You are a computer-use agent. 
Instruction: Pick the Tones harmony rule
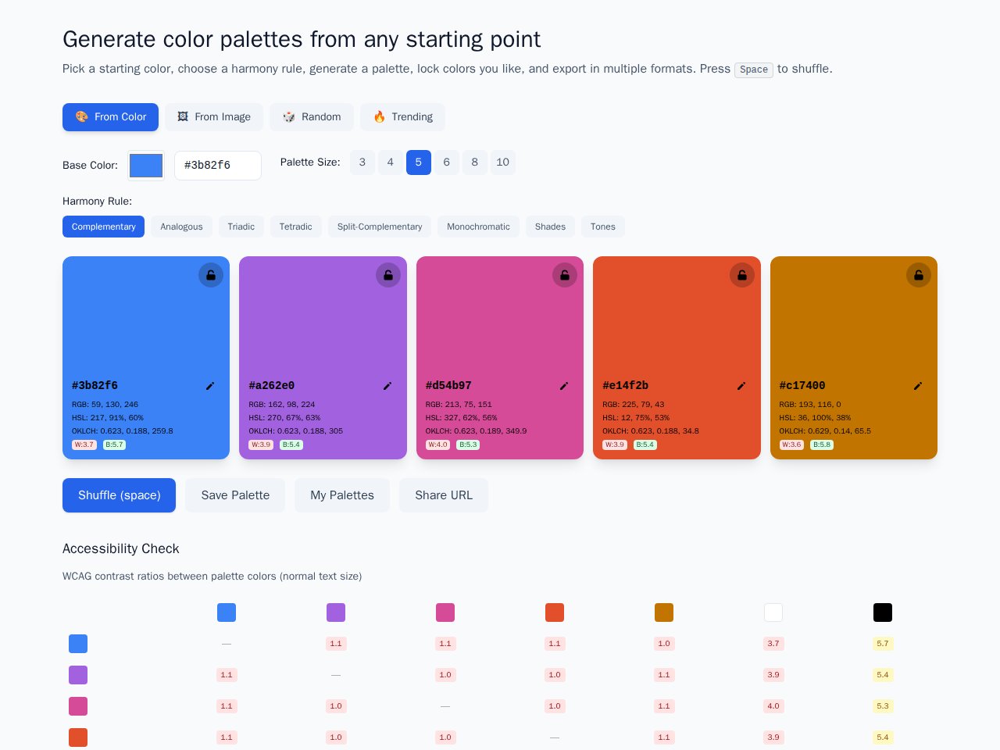[x=603, y=227]
